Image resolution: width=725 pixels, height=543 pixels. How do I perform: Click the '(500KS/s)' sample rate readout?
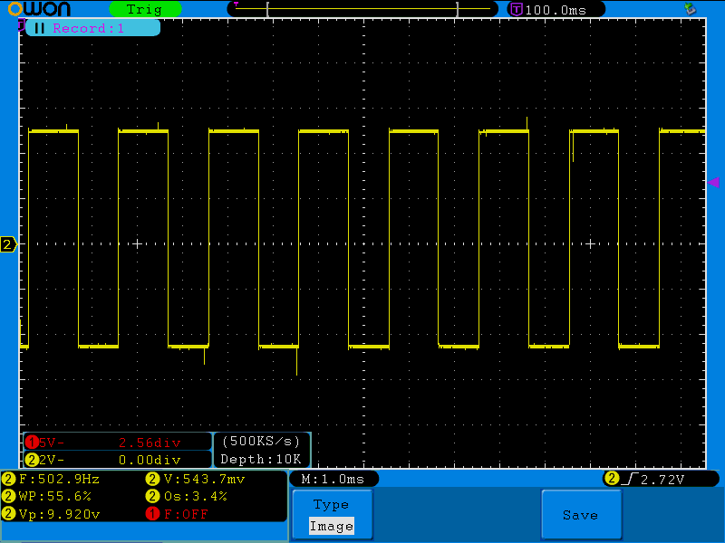[261, 442]
